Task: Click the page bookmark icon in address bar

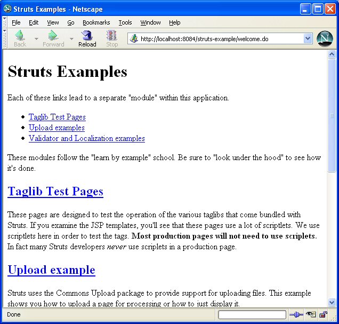Action: point(134,39)
